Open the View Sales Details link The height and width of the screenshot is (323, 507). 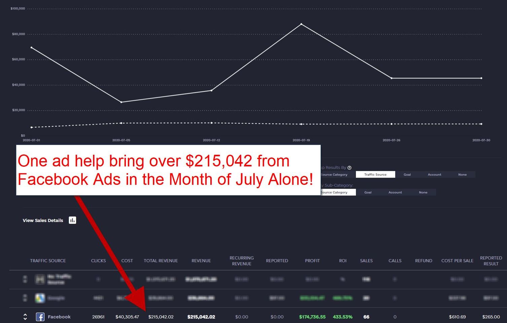[43, 220]
